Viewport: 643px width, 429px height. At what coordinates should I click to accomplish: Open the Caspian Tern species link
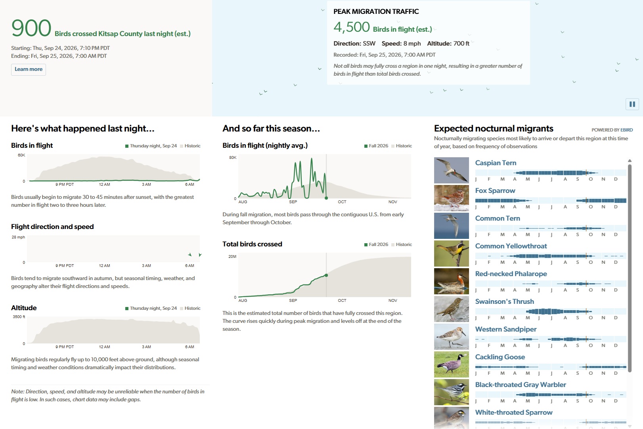(496, 163)
